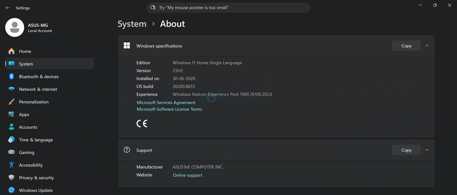Screen dimensions: 457x195
Task: Open the ASUS-MG user avatar
Action: [15, 28]
